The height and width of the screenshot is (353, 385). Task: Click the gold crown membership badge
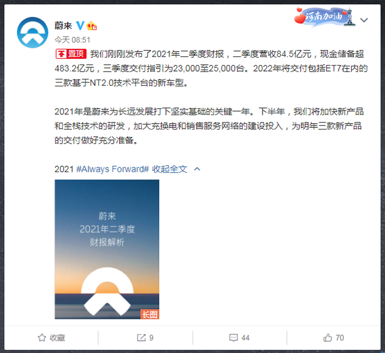pos(92,26)
